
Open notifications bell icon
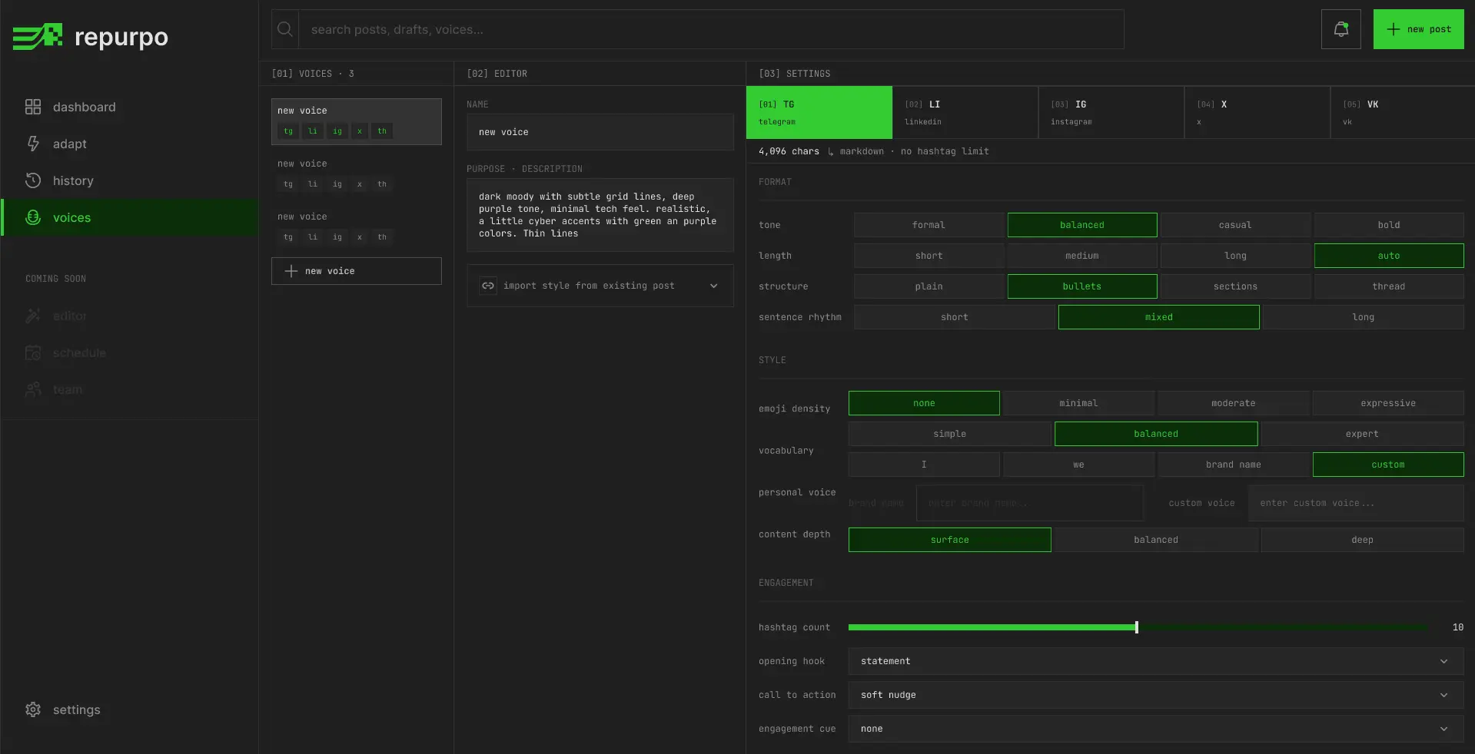pos(1341,29)
